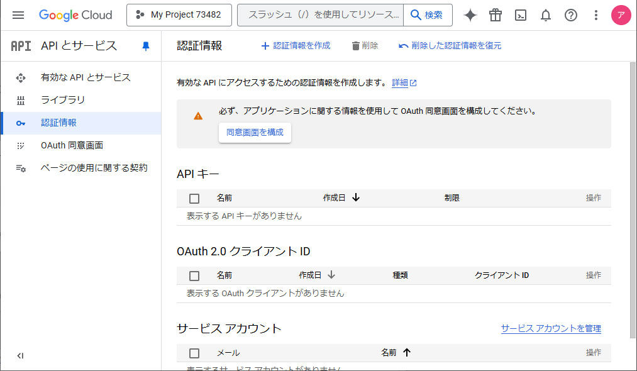The image size is (637, 371).
Task: Open ページの使用に関する契約 in sidebar
Action: [81, 168]
